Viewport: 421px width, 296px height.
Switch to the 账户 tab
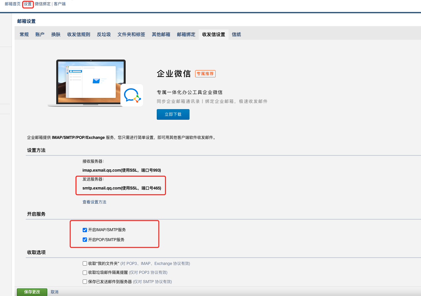[x=40, y=34]
